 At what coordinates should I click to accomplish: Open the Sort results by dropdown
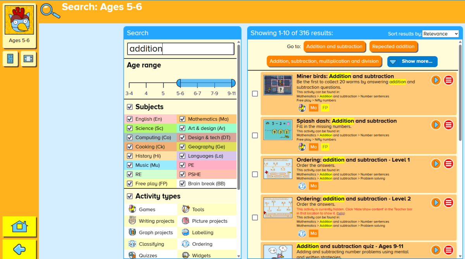pyautogui.click(x=440, y=33)
